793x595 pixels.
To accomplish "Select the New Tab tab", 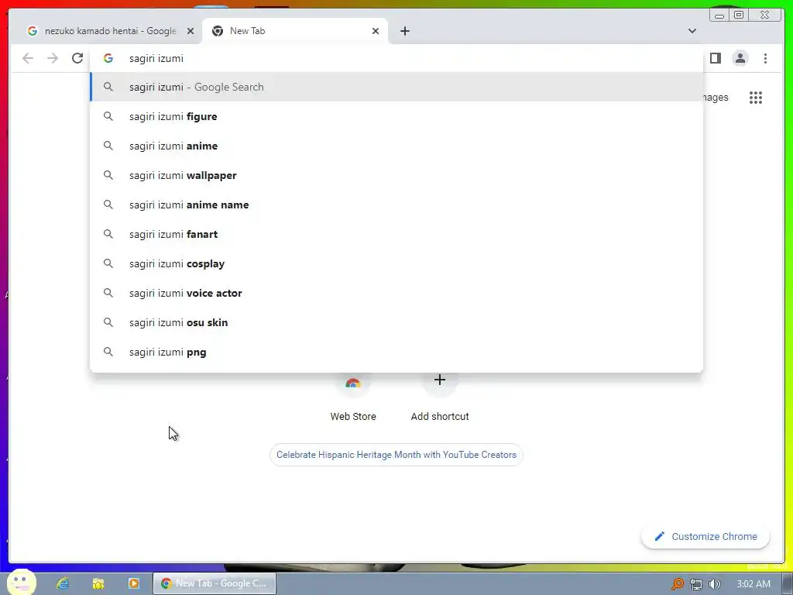I will (295, 31).
